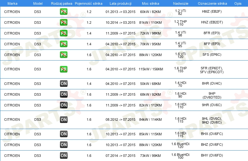Click body type 1.6 BlueHDi 100
Screen dimensions: 248x161
click(x=180, y=156)
